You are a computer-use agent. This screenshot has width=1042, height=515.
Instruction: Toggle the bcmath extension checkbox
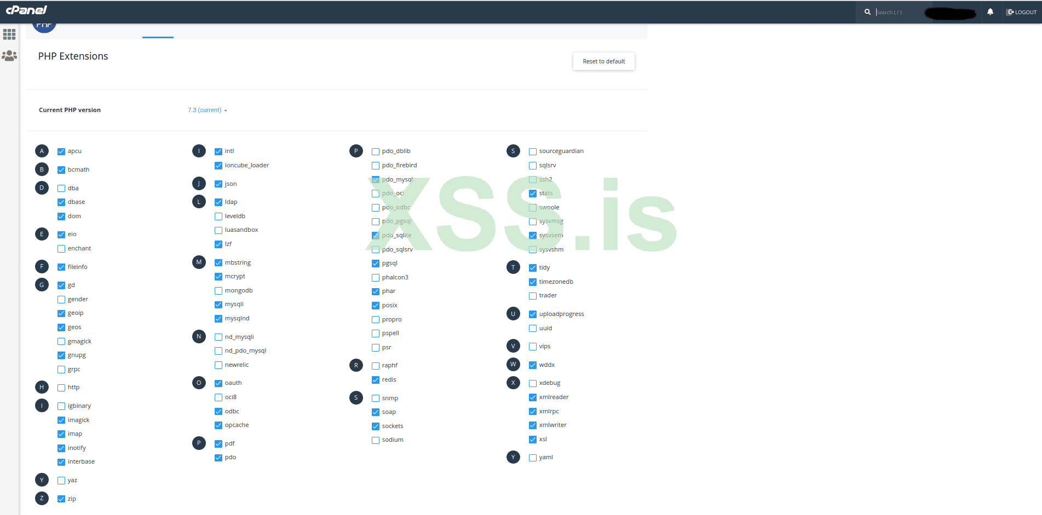pyautogui.click(x=61, y=170)
